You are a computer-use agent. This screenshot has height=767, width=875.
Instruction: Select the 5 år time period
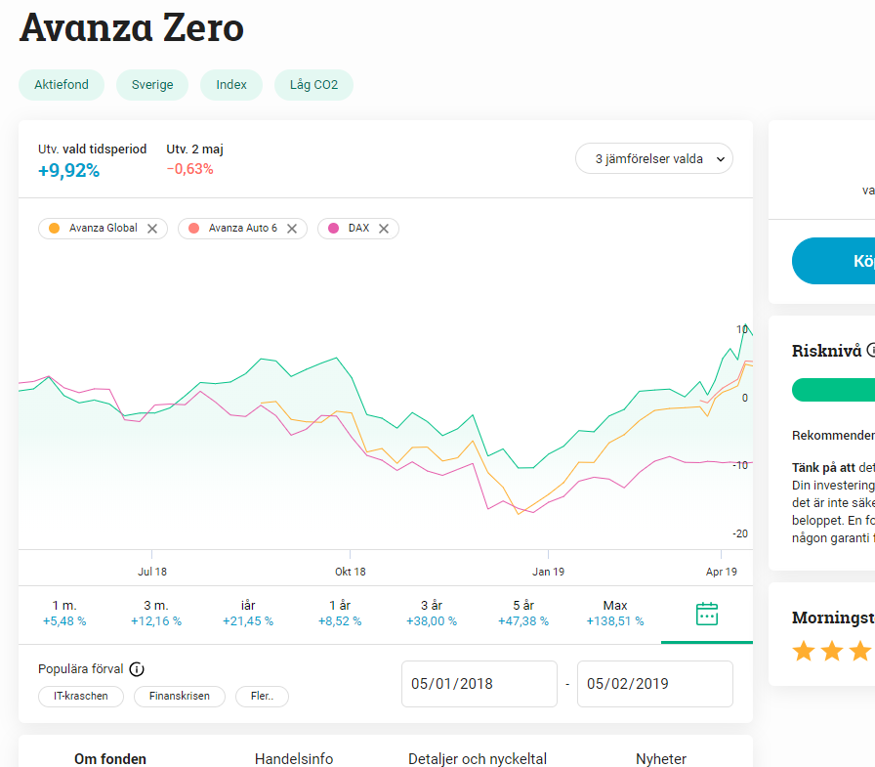[523, 613]
